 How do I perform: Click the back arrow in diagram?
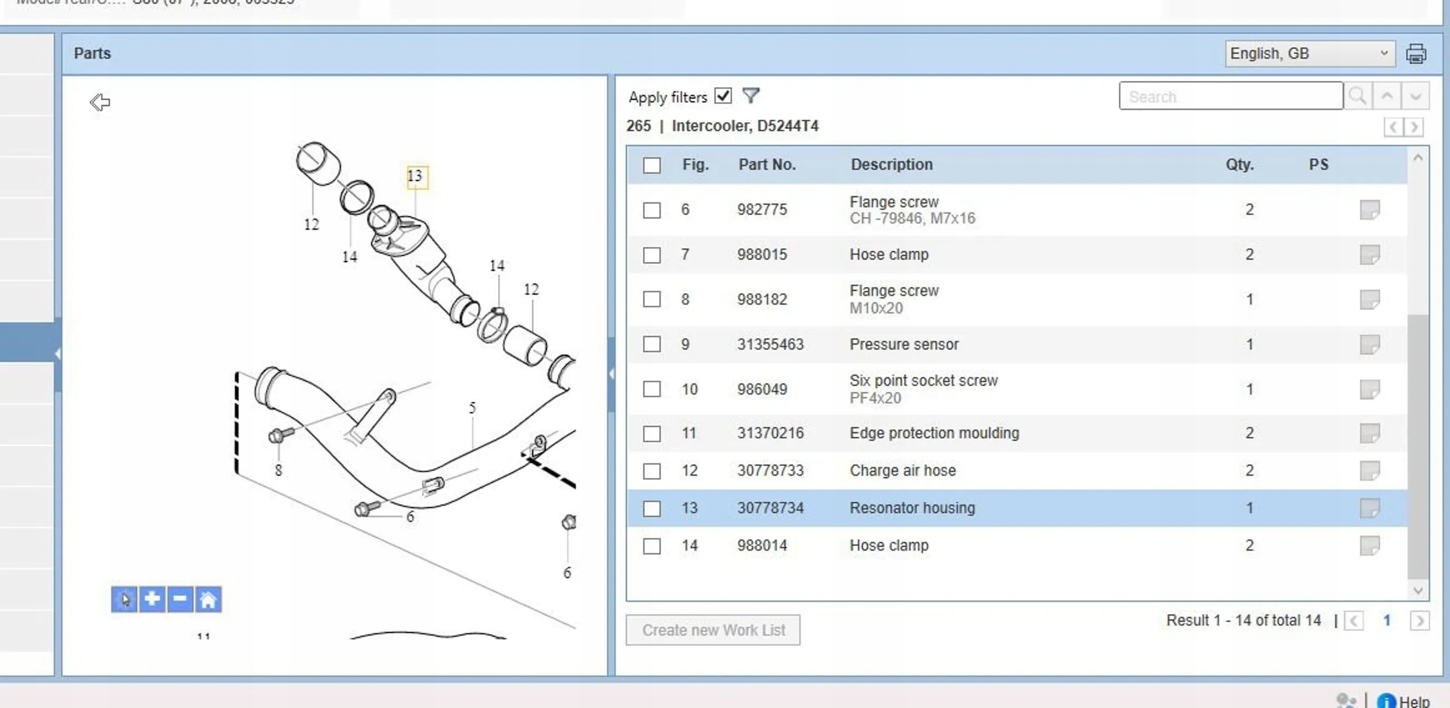point(100,103)
